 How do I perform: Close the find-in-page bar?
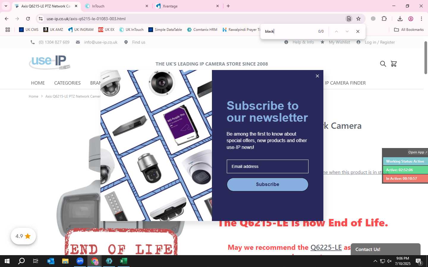pos(358,31)
